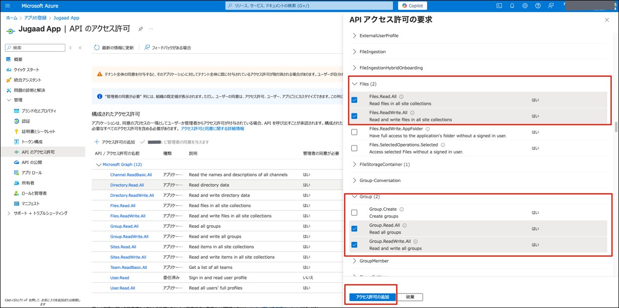Open the more options ellipsis beside title
619x308 pixels.
point(151,29)
